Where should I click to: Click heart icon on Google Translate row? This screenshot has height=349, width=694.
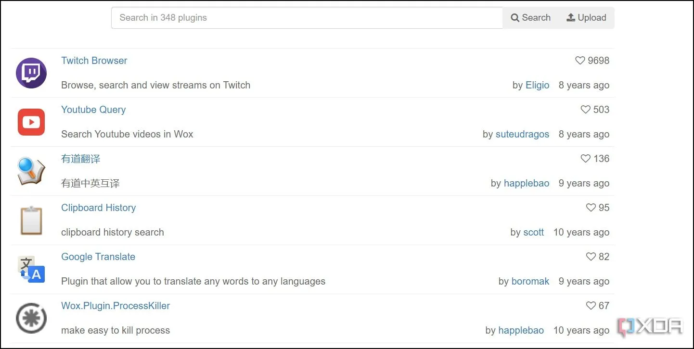coord(591,257)
